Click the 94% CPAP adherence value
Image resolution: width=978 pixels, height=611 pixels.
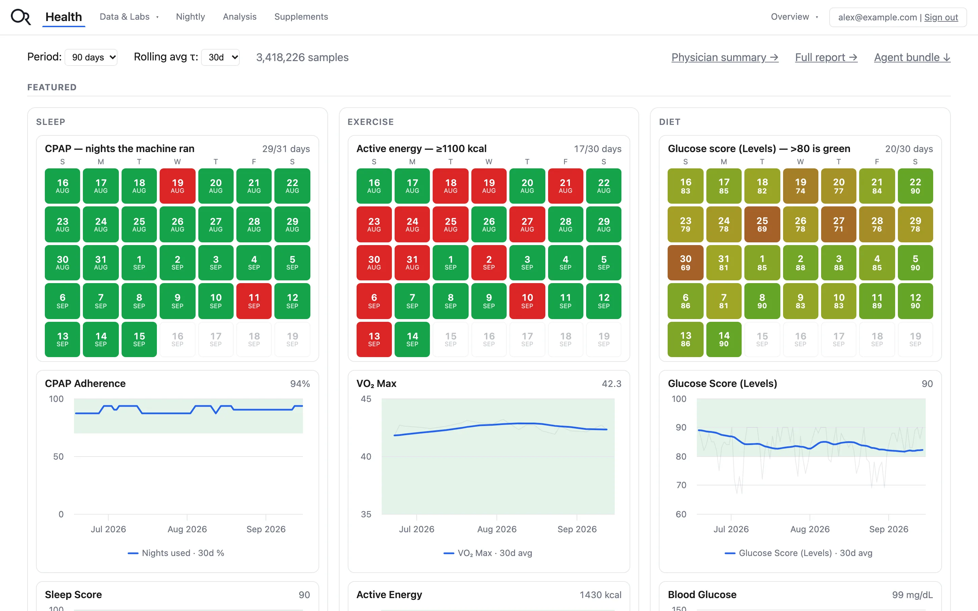(x=300, y=384)
